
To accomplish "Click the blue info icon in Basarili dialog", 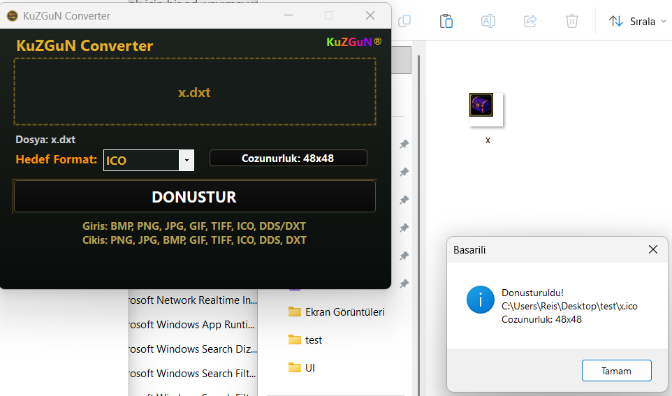I will (x=481, y=300).
